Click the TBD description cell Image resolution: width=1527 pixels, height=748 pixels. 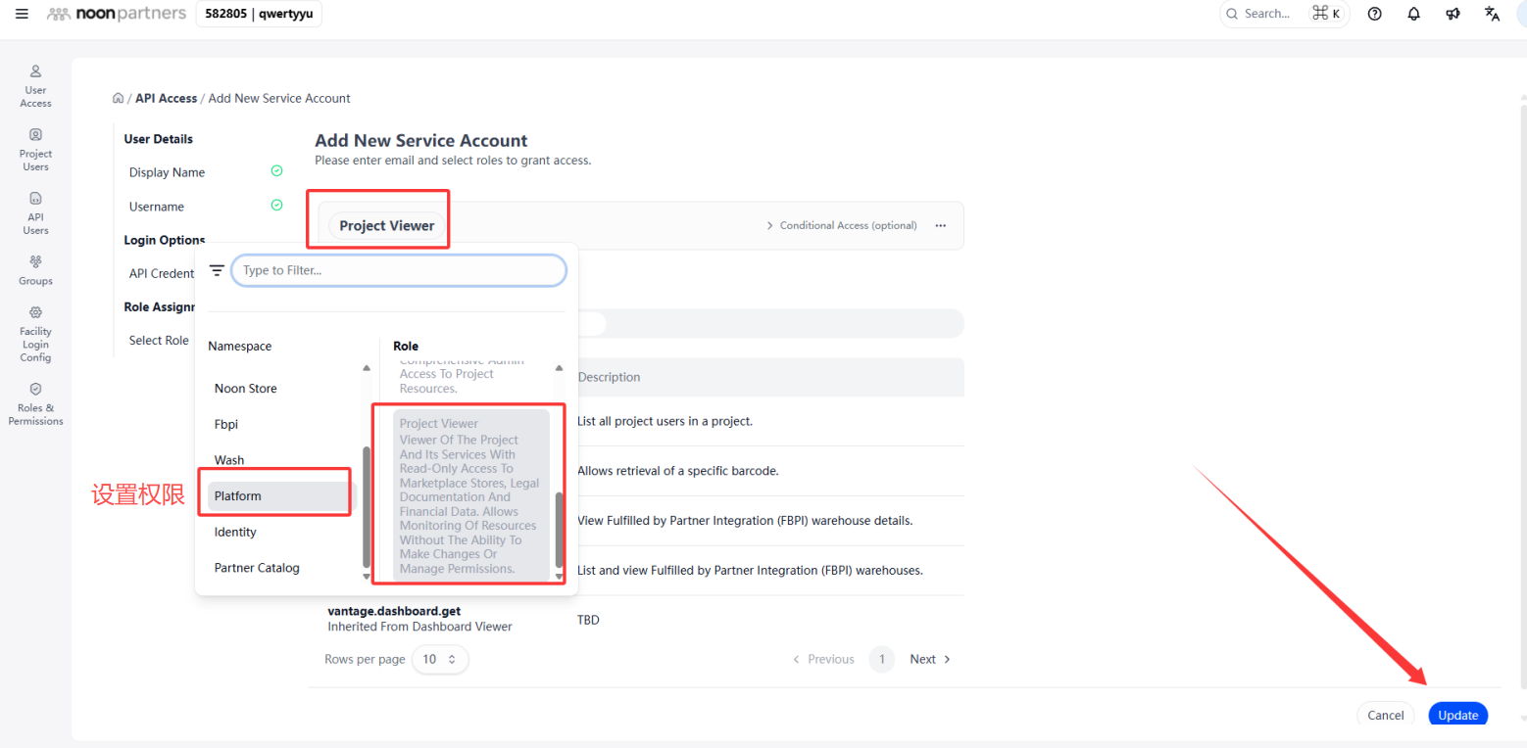tap(588, 620)
